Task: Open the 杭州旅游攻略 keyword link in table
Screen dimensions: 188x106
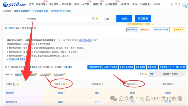Action: [12, 102]
